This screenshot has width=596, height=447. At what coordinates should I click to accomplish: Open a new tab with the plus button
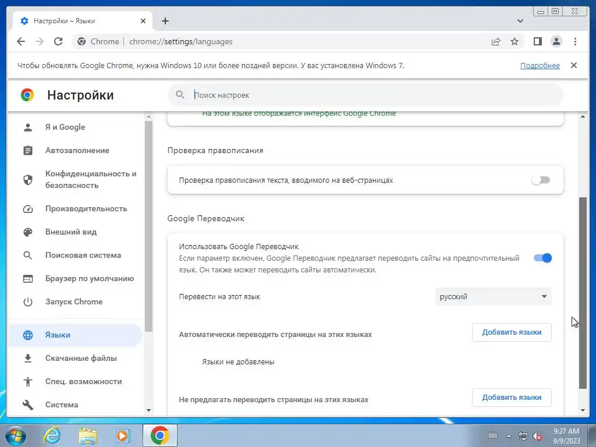pos(165,21)
